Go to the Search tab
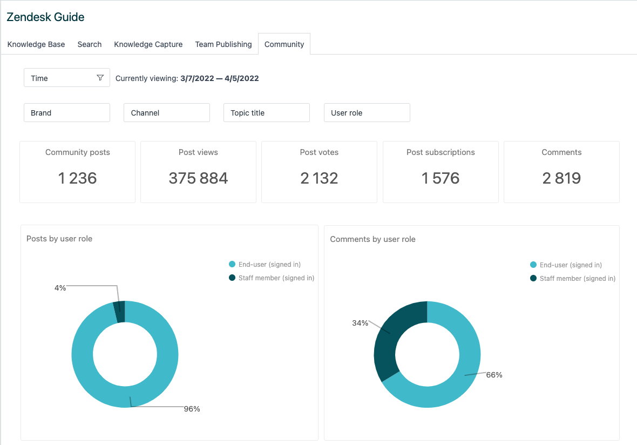The image size is (637, 445). pos(90,44)
